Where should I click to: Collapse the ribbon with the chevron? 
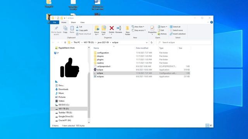pyautogui.click(x=208, y=22)
